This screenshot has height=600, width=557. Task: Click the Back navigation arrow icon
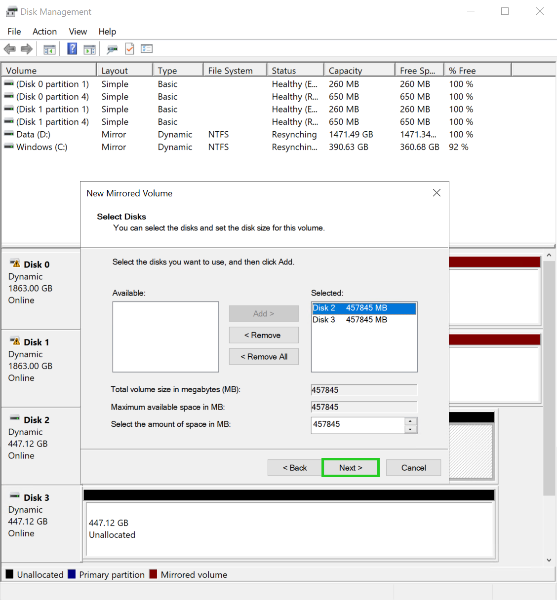click(9, 48)
